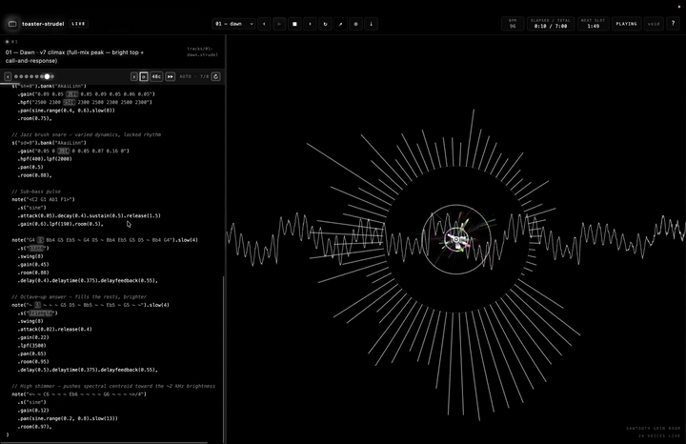Viewport: 686px width, 444px height.
Task: Go to previous track with left arrow
Action: [264, 24]
